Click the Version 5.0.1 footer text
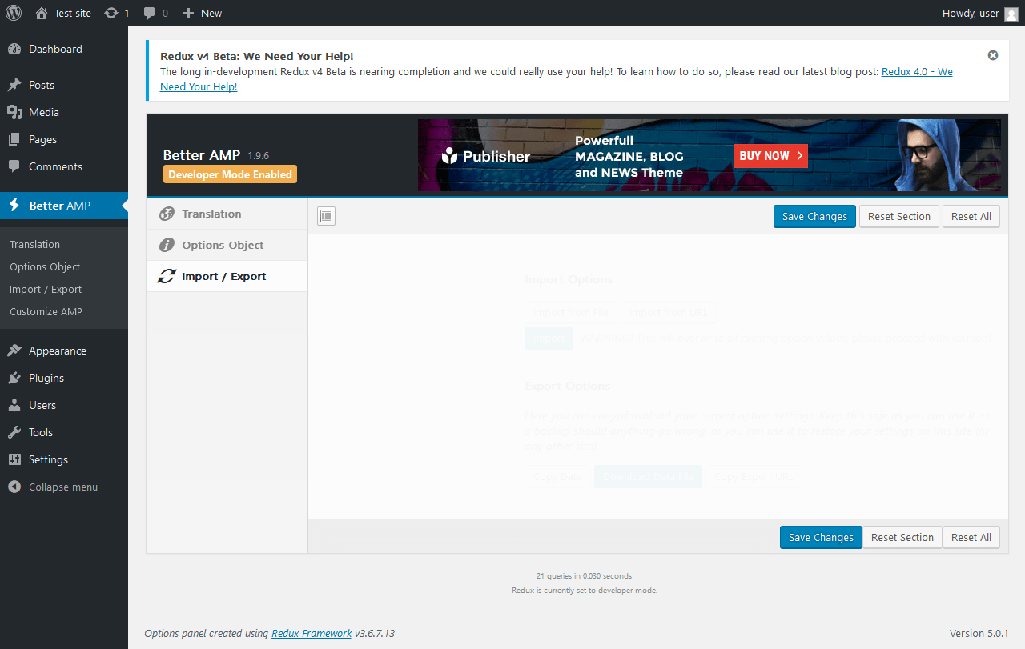The image size is (1025, 649). point(979,633)
